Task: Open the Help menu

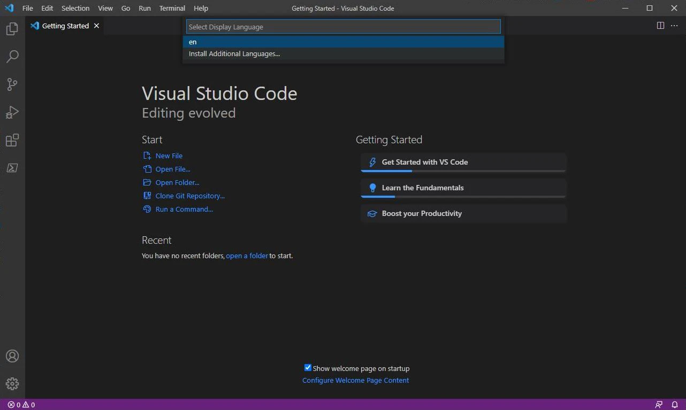Action: [201, 8]
